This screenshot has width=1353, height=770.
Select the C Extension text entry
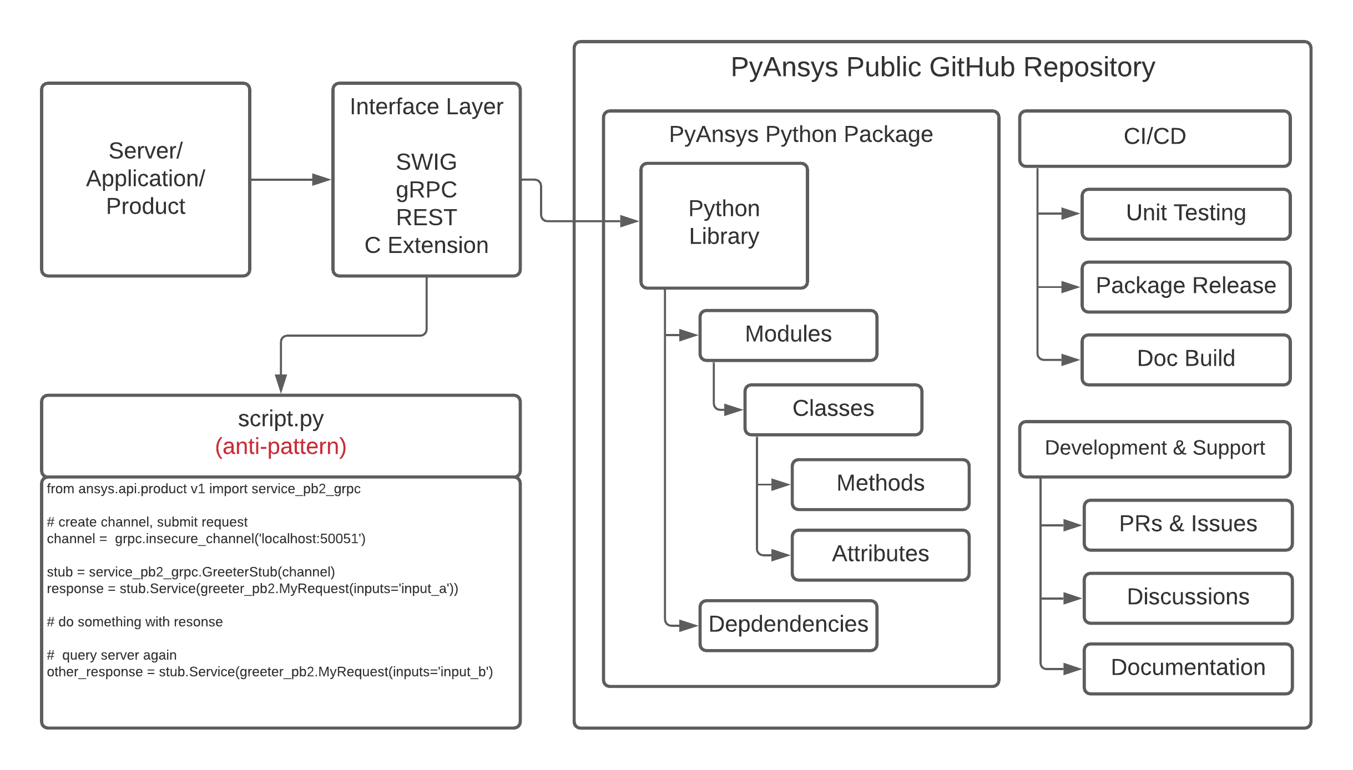[426, 245]
